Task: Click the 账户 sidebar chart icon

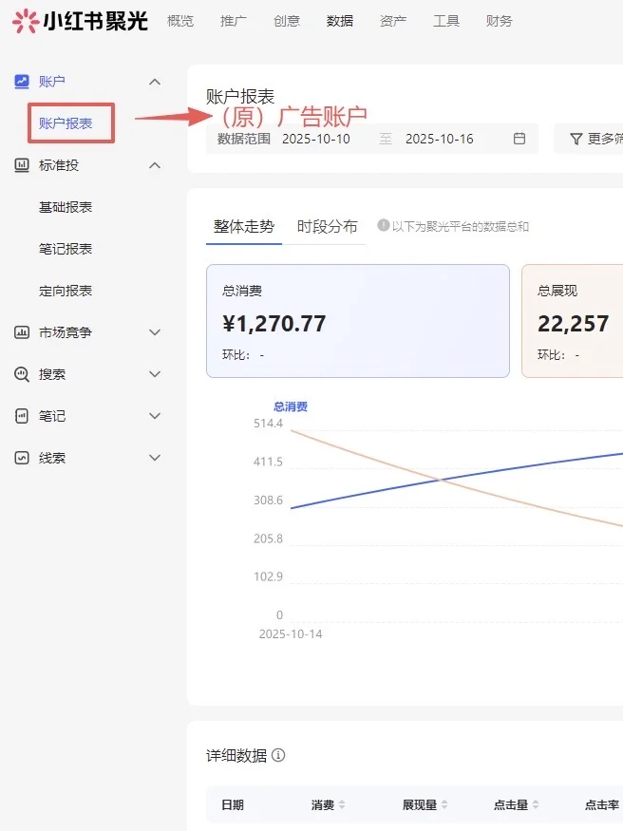Action: pos(22,82)
